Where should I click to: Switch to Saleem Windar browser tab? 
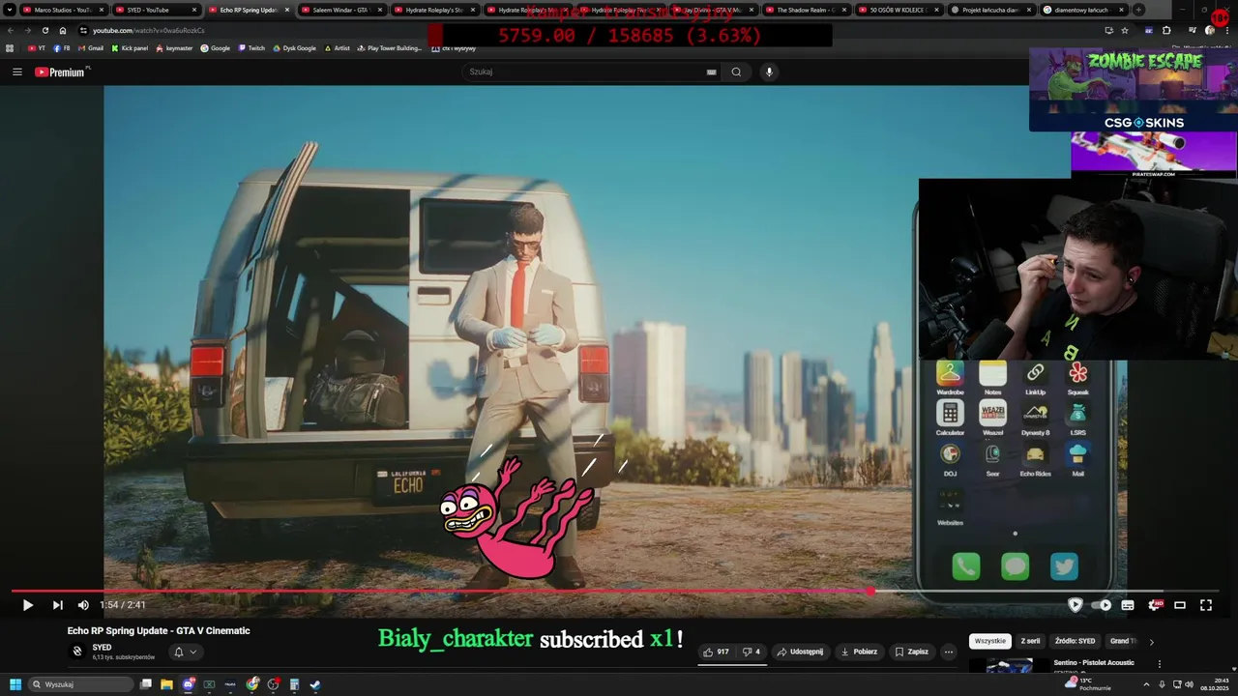[x=340, y=10]
